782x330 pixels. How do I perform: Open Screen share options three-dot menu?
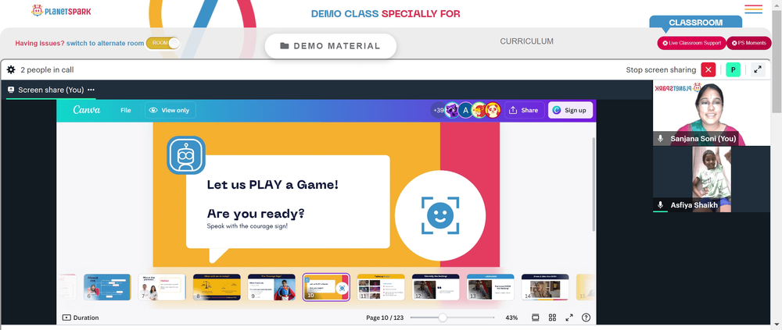[x=91, y=90]
